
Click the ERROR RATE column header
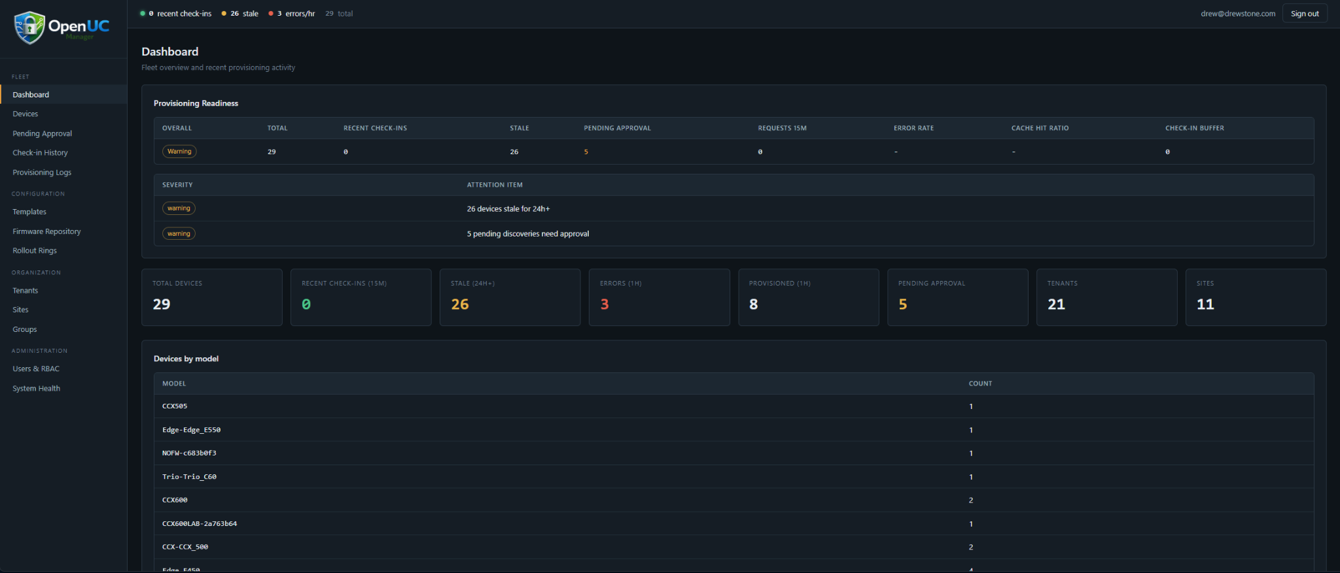pyautogui.click(x=913, y=128)
